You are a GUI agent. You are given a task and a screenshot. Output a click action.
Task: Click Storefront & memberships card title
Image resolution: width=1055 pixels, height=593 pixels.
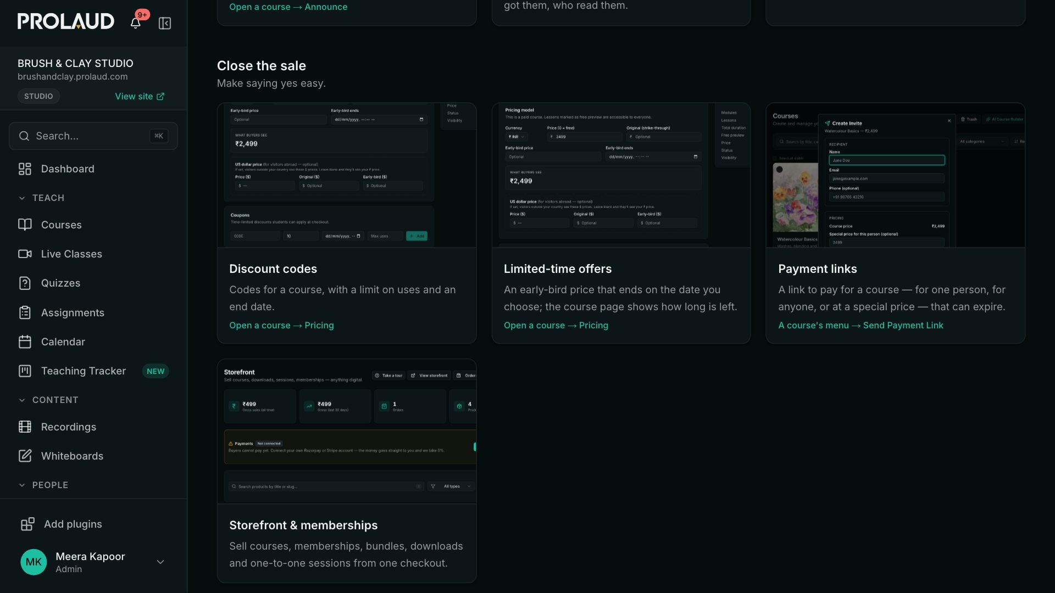point(303,525)
